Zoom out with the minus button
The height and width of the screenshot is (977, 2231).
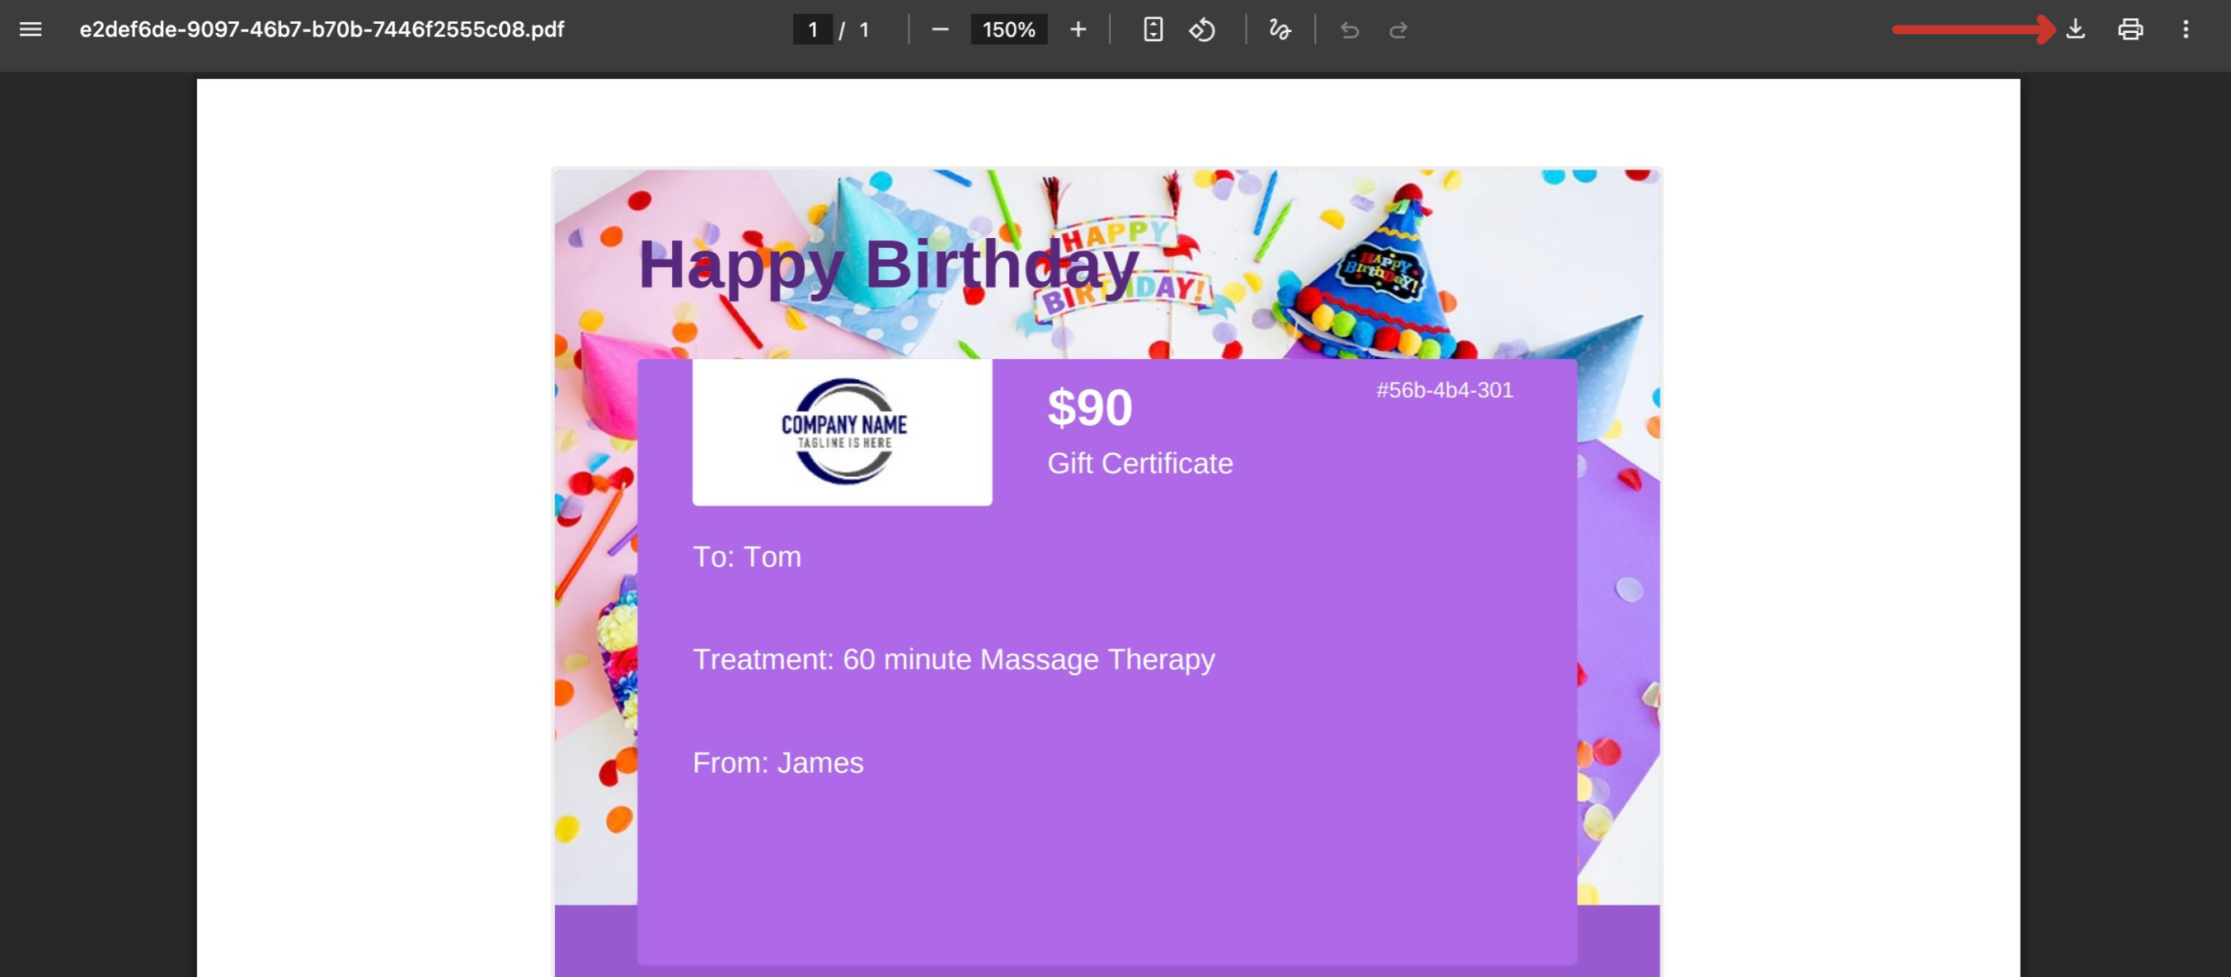point(940,30)
